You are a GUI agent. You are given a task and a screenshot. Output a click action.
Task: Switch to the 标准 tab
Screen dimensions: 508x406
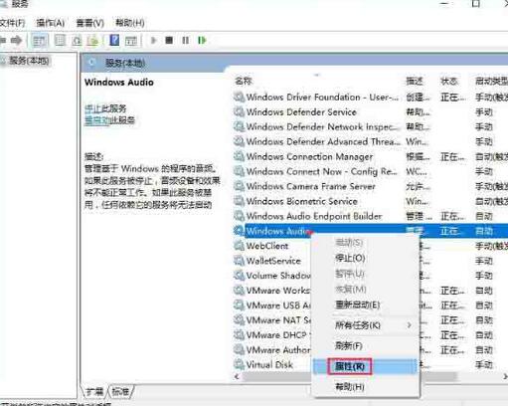pos(120,392)
